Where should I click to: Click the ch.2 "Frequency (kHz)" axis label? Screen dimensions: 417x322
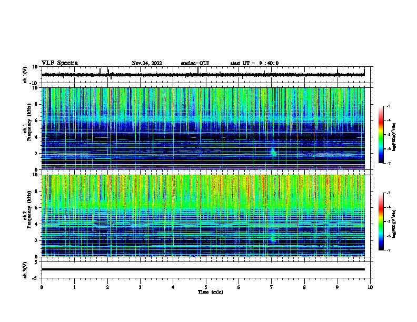pyautogui.click(x=29, y=209)
